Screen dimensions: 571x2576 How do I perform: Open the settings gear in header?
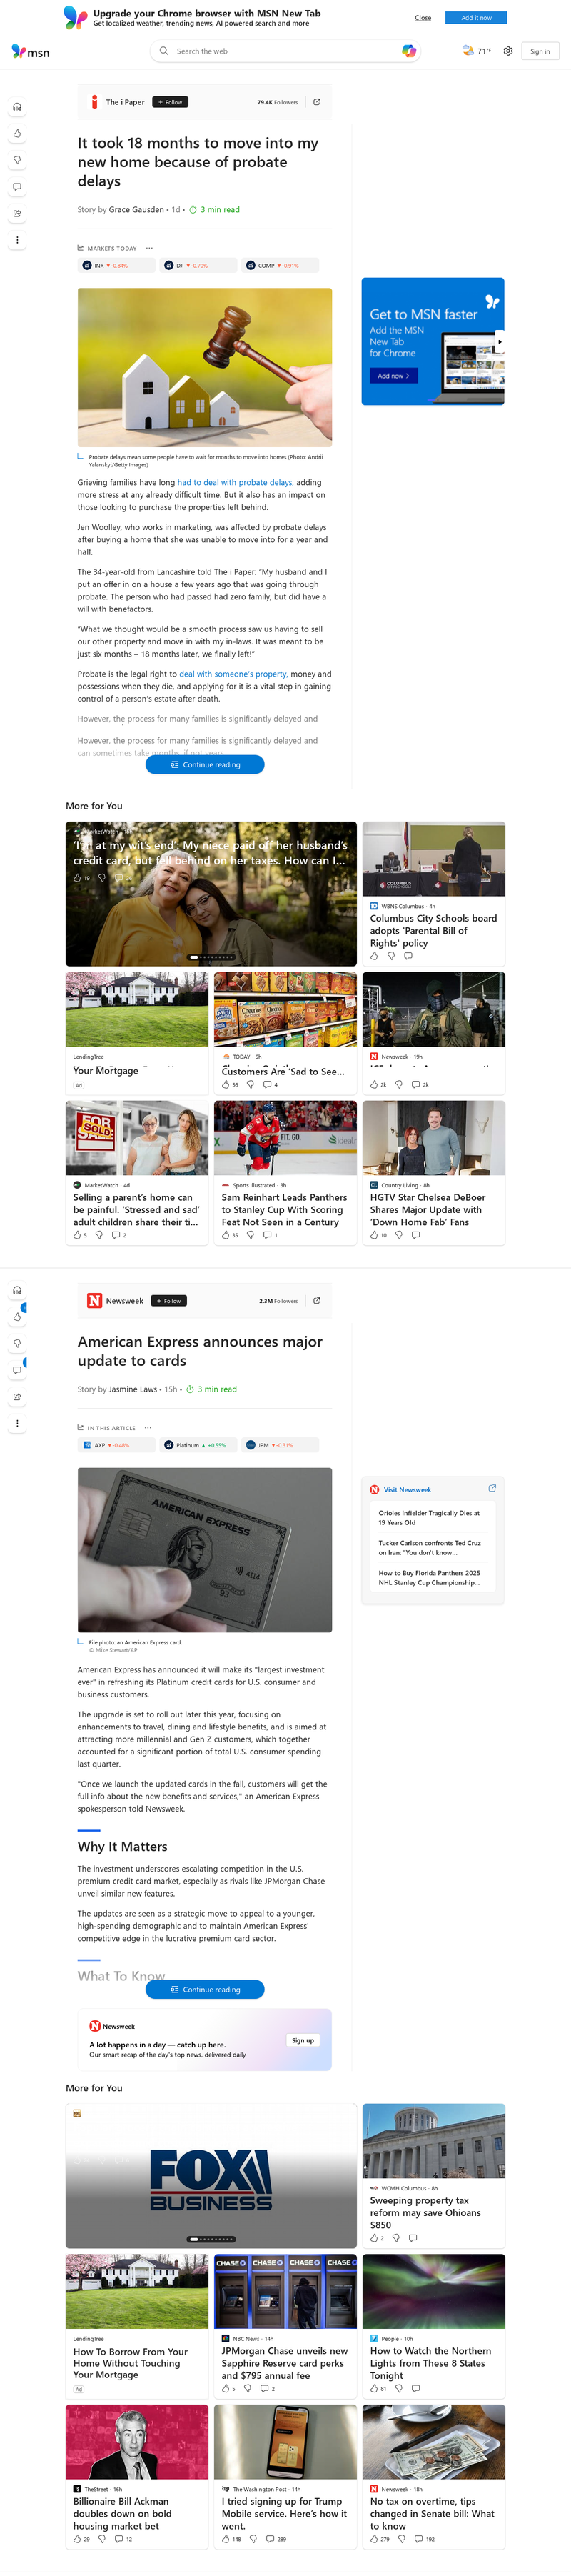pyautogui.click(x=508, y=51)
